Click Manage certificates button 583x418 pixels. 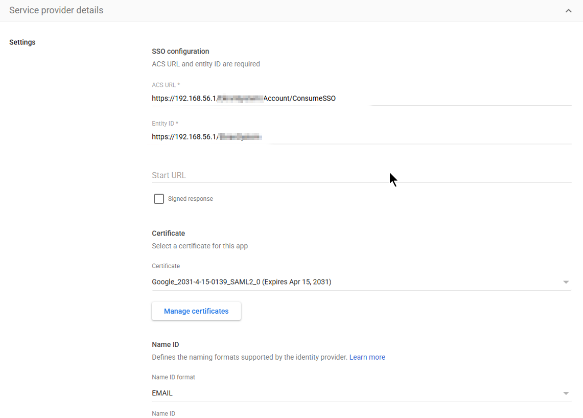coord(196,311)
